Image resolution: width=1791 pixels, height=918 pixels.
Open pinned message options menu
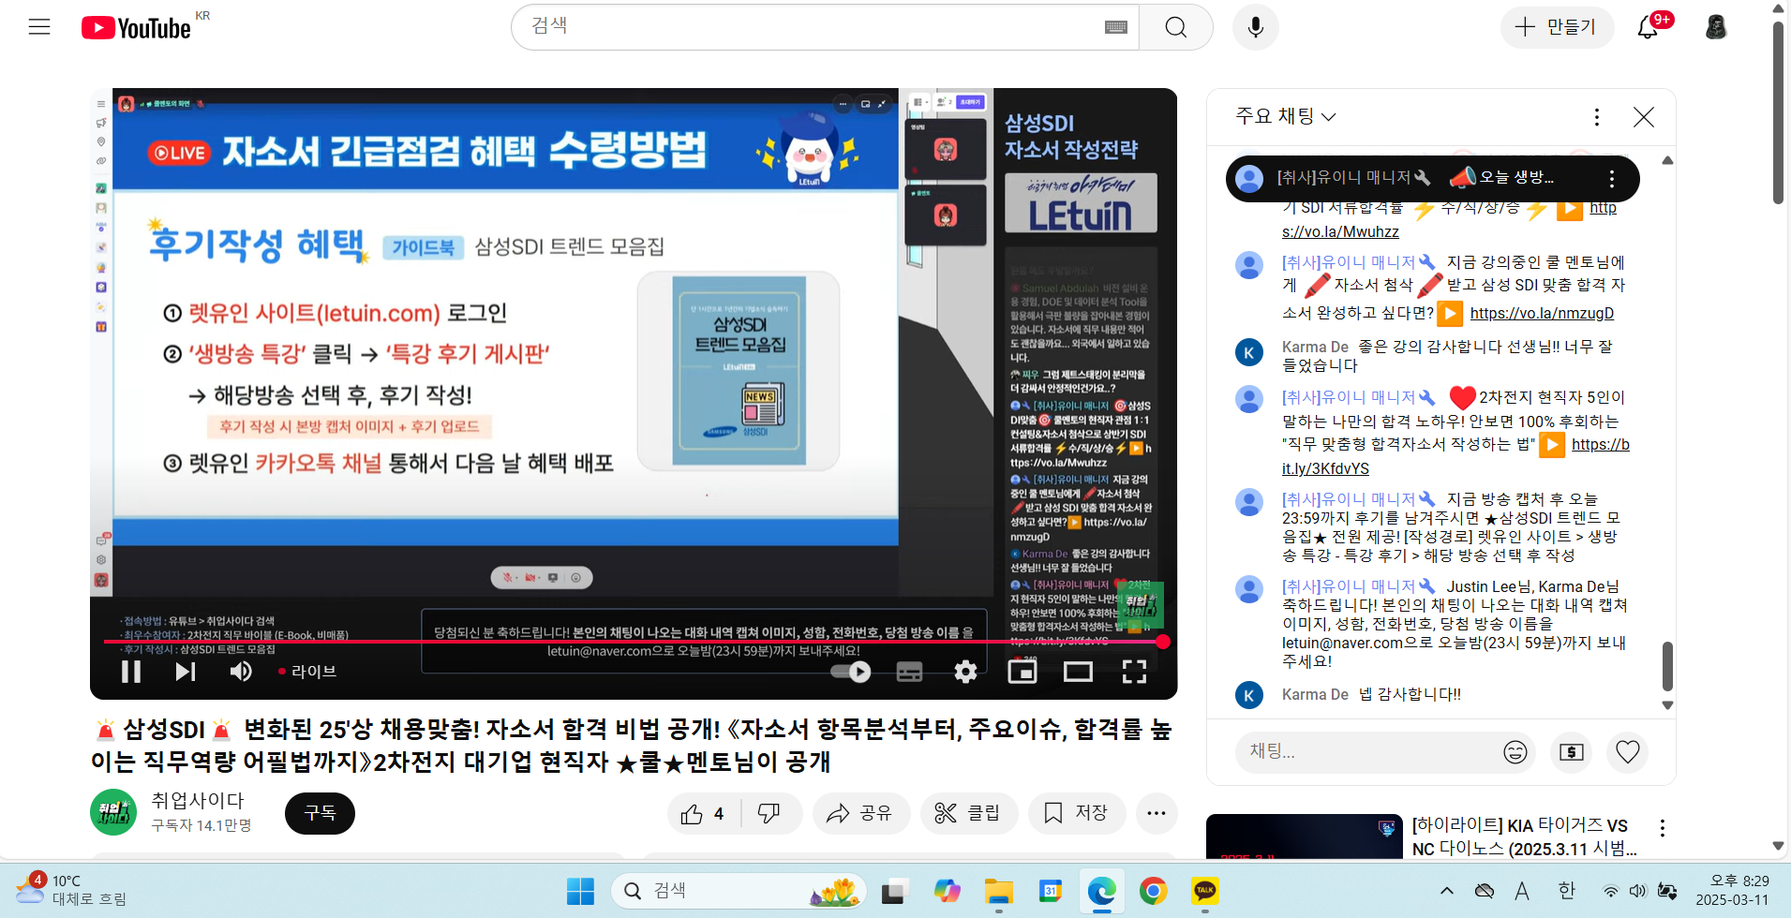click(x=1611, y=179)
